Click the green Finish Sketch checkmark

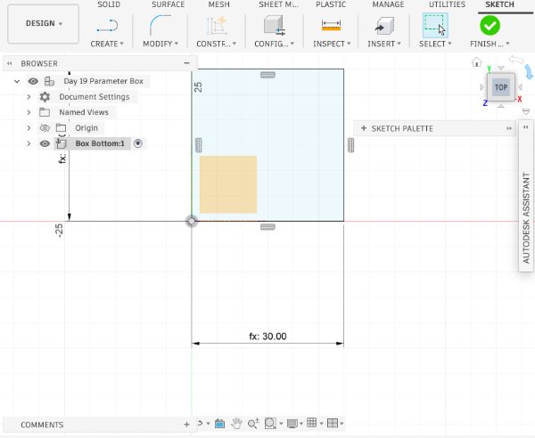tap(490, 26)
